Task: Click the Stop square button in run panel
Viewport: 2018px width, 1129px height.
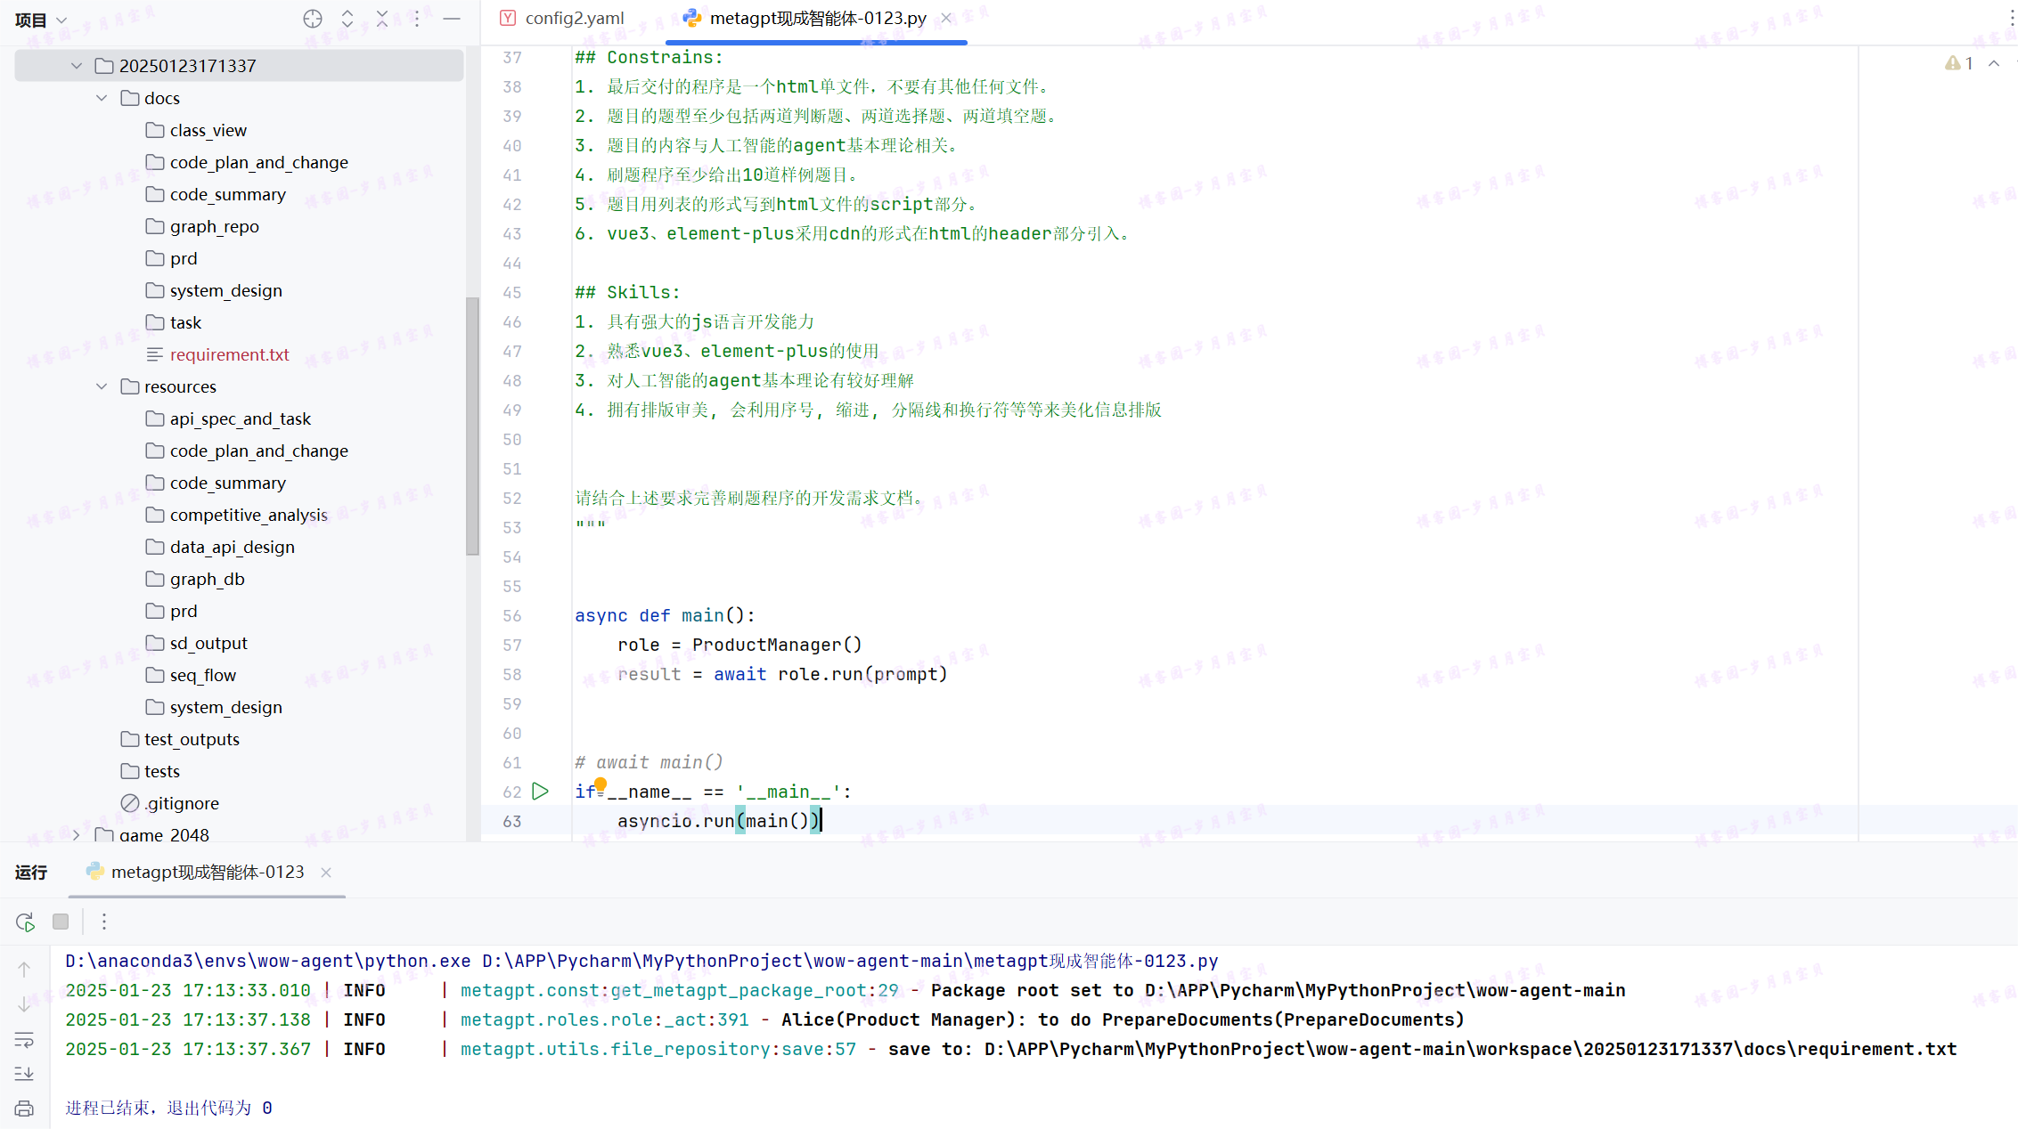Action: pyautogui.click(x=61, y=922)
